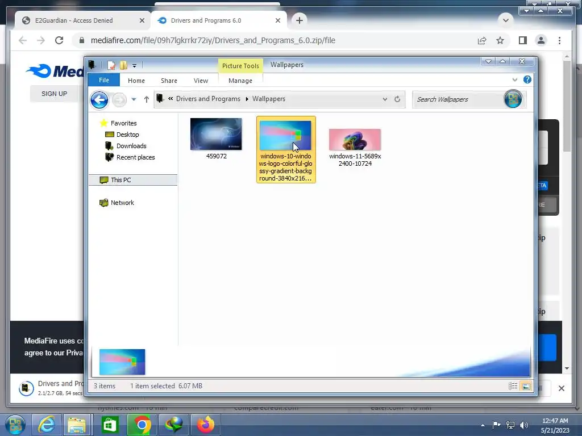Image resolution: width=582 pixels, height=436 pixels.
Task: Switch to the Home ribbon tab
Action: 136,81
